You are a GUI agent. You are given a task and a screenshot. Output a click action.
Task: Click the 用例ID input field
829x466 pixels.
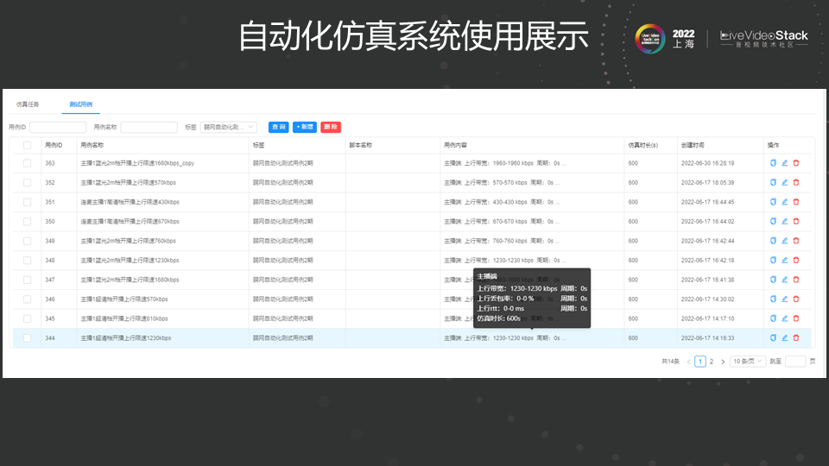pyautogui.click(x=58, y=127)
